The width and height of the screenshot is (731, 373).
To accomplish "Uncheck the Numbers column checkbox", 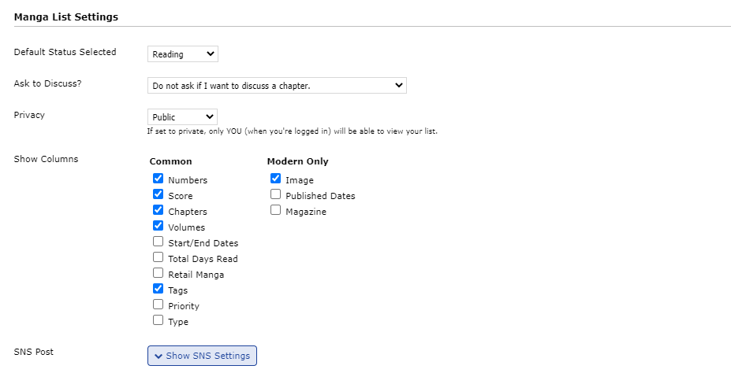I will (159, 179).
